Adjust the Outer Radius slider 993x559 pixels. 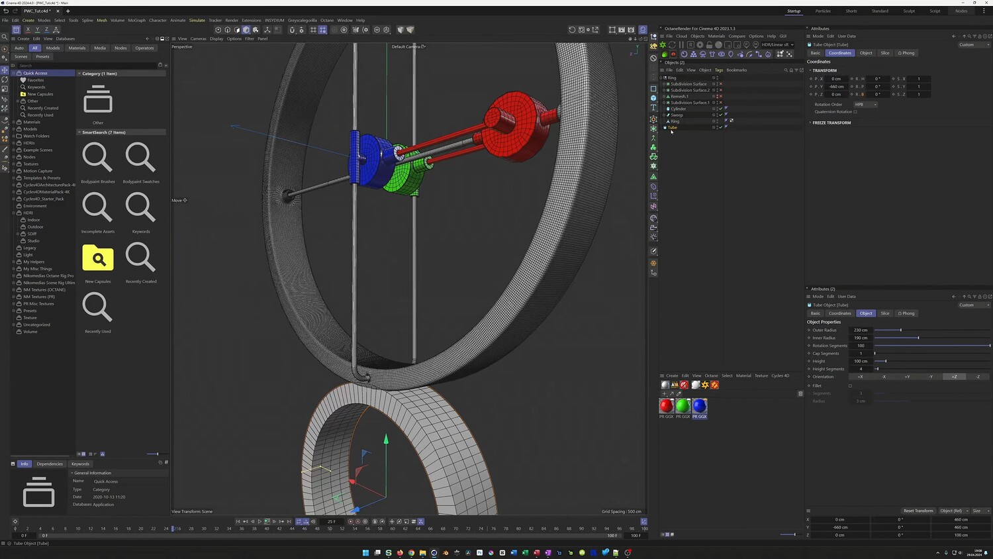[931, 330]
